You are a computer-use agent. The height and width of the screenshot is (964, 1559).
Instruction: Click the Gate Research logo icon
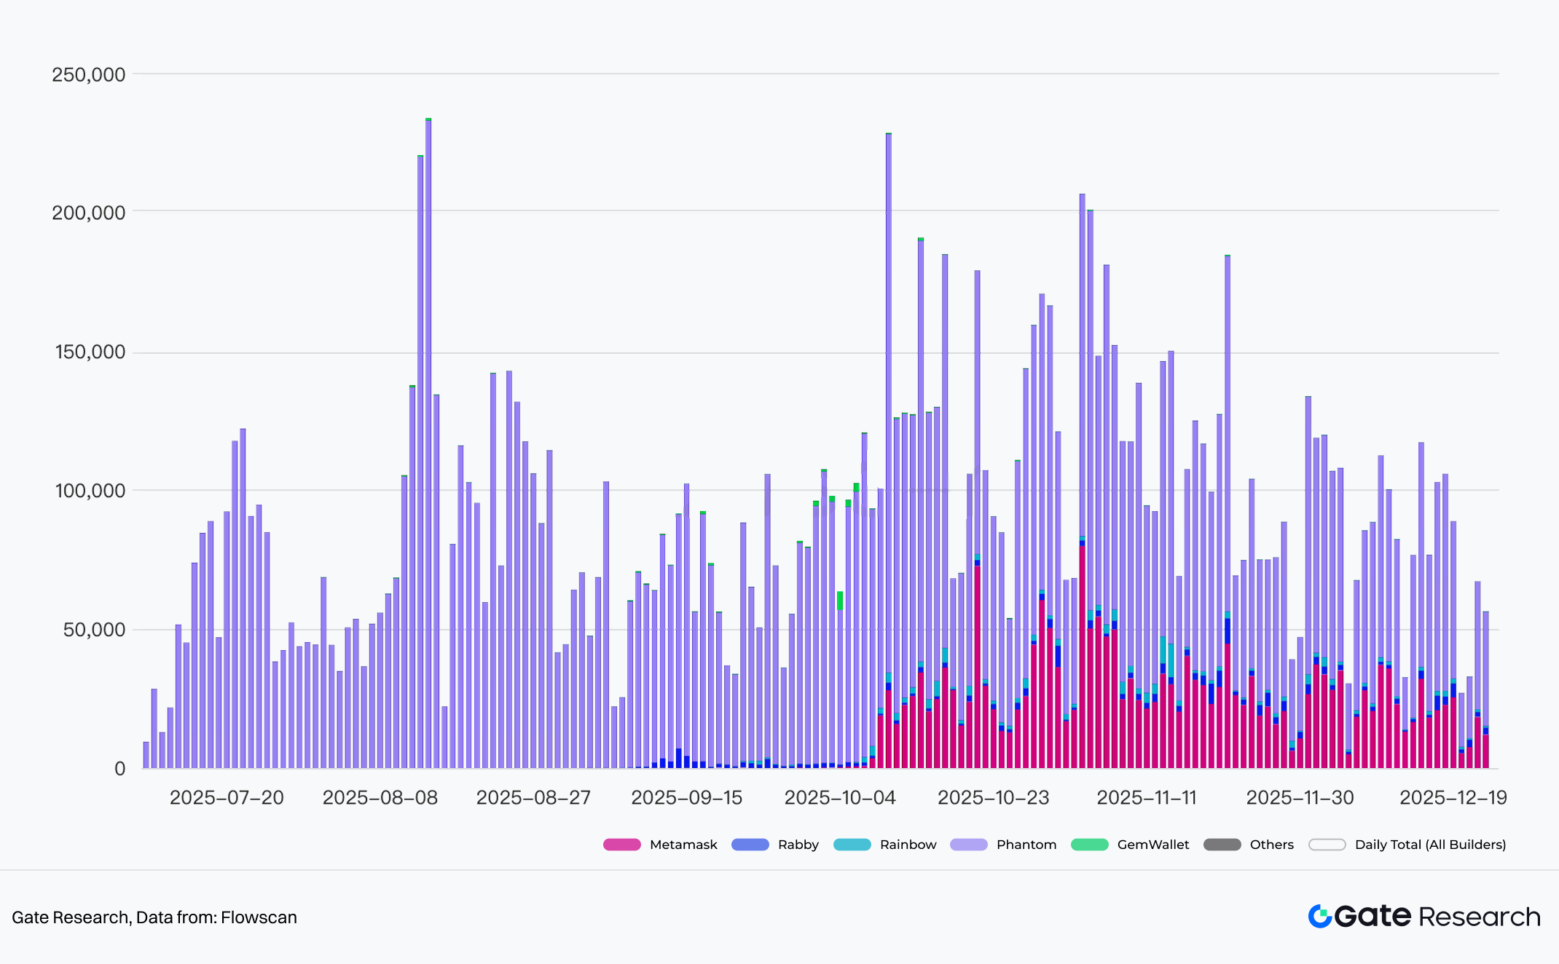point(1319,916)
